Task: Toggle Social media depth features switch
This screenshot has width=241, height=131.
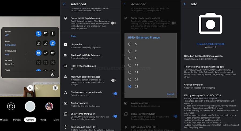Action: [114, 23]
